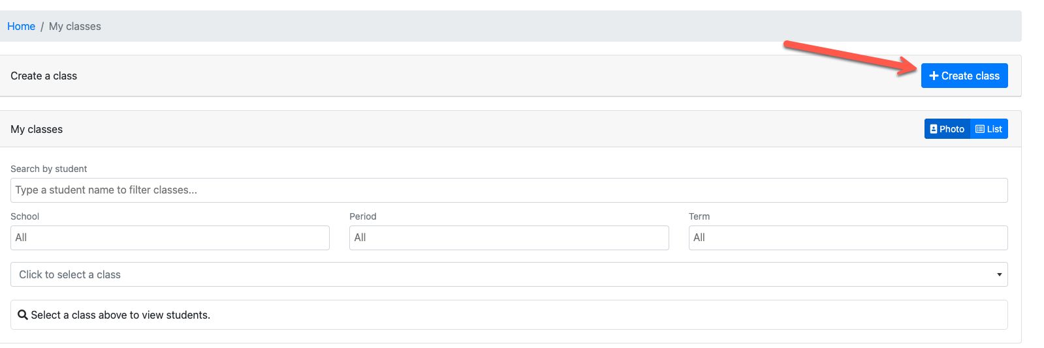Click the 'My classes' panel heading

37,130
